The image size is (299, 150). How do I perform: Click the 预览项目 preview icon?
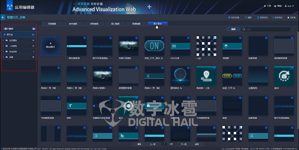[x=258, y=17]
